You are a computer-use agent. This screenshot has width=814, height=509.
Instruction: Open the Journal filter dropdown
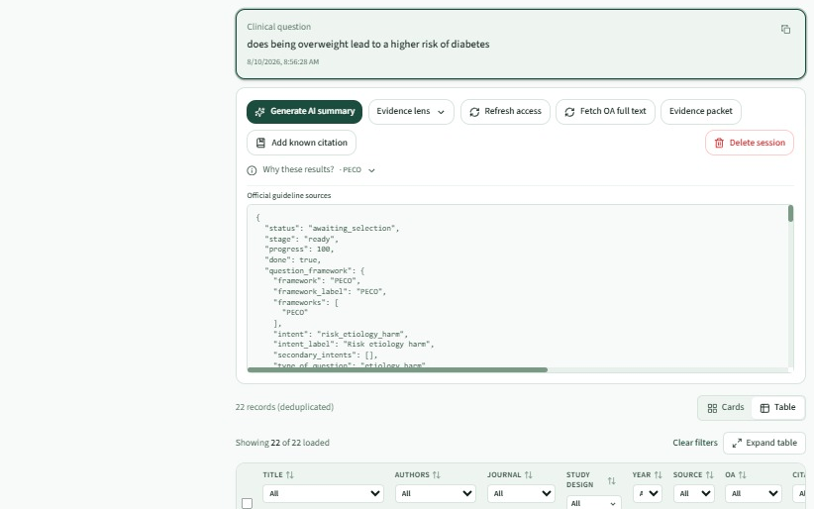(521, 494)
